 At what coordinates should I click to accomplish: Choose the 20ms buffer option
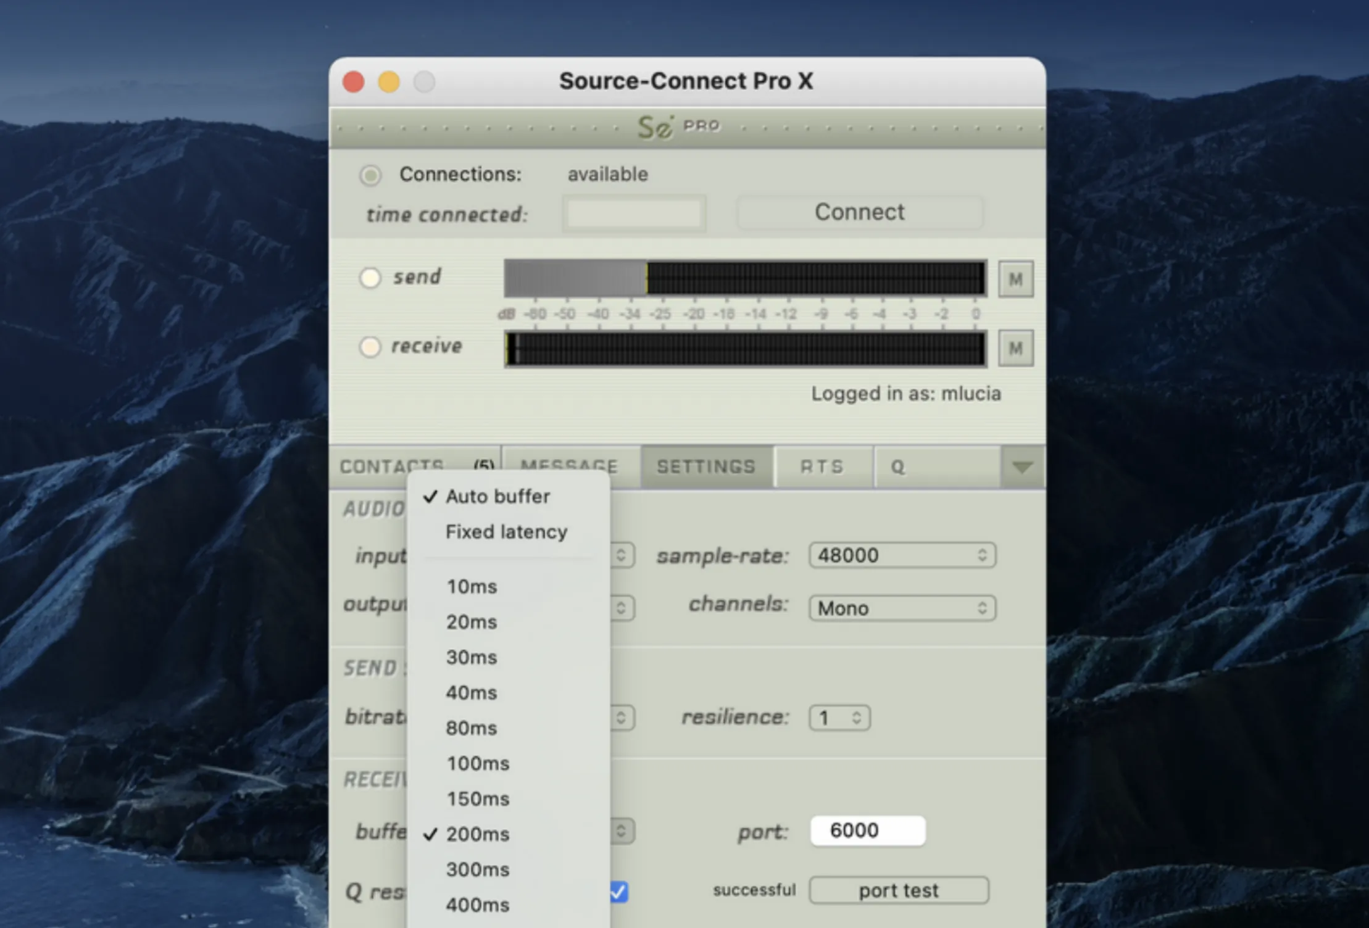(x=508, y=622)
